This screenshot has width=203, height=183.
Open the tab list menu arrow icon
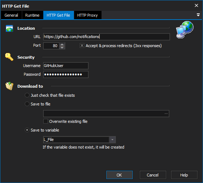click(198, 15)
